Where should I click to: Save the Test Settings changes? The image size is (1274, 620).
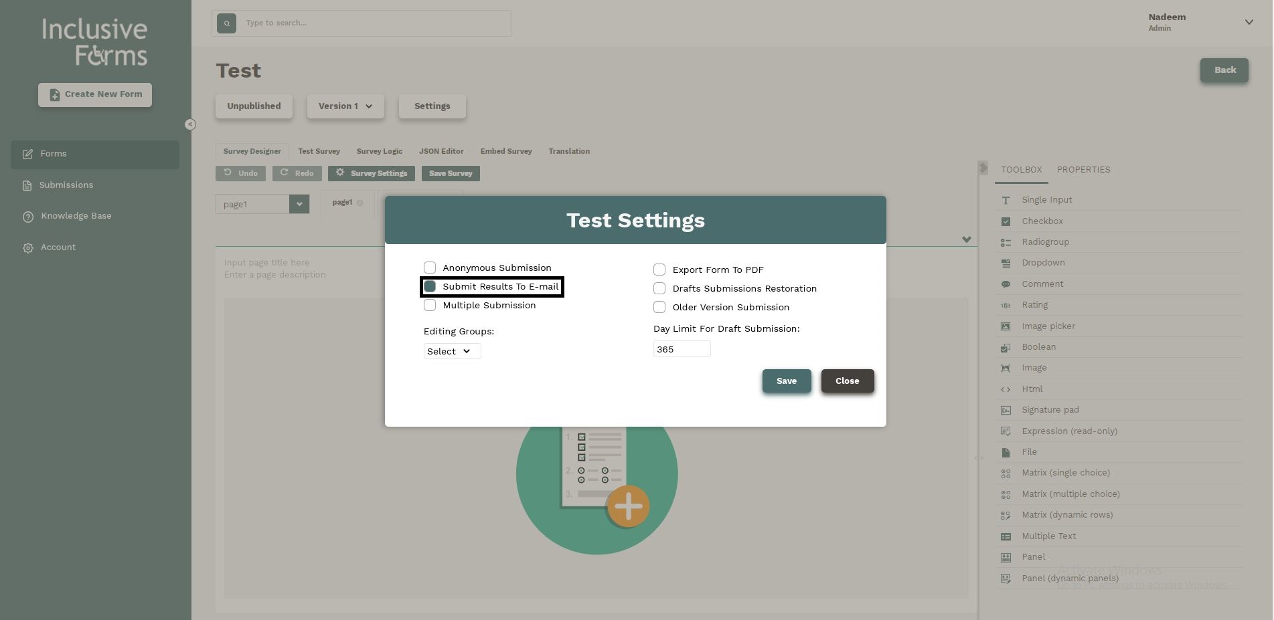786,381
